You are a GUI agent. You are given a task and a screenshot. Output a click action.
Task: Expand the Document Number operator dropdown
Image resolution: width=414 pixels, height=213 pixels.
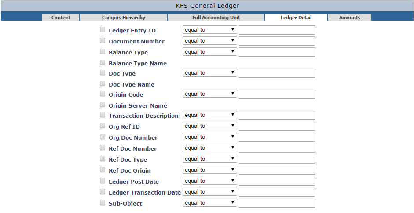coord(210,41)
